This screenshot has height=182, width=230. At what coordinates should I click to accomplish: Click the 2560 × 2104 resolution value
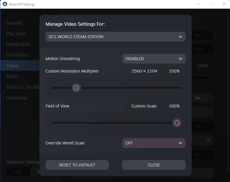coord(144,71)
